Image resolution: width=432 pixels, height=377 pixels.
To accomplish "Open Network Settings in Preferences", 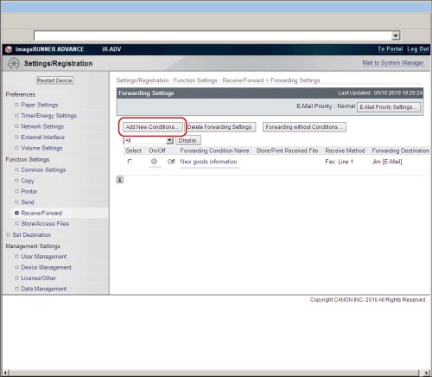I will point(42,126).
